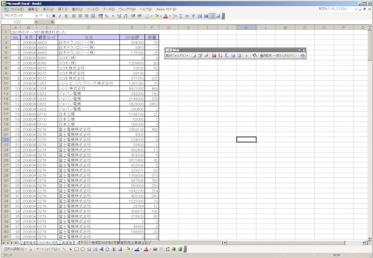Switch to サマリー検索 sheet tab

click(x=114, y=243)
